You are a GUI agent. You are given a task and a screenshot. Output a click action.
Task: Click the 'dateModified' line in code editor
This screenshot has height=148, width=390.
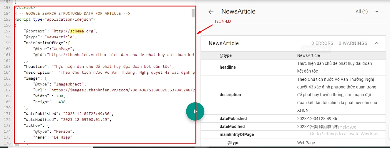67,119
